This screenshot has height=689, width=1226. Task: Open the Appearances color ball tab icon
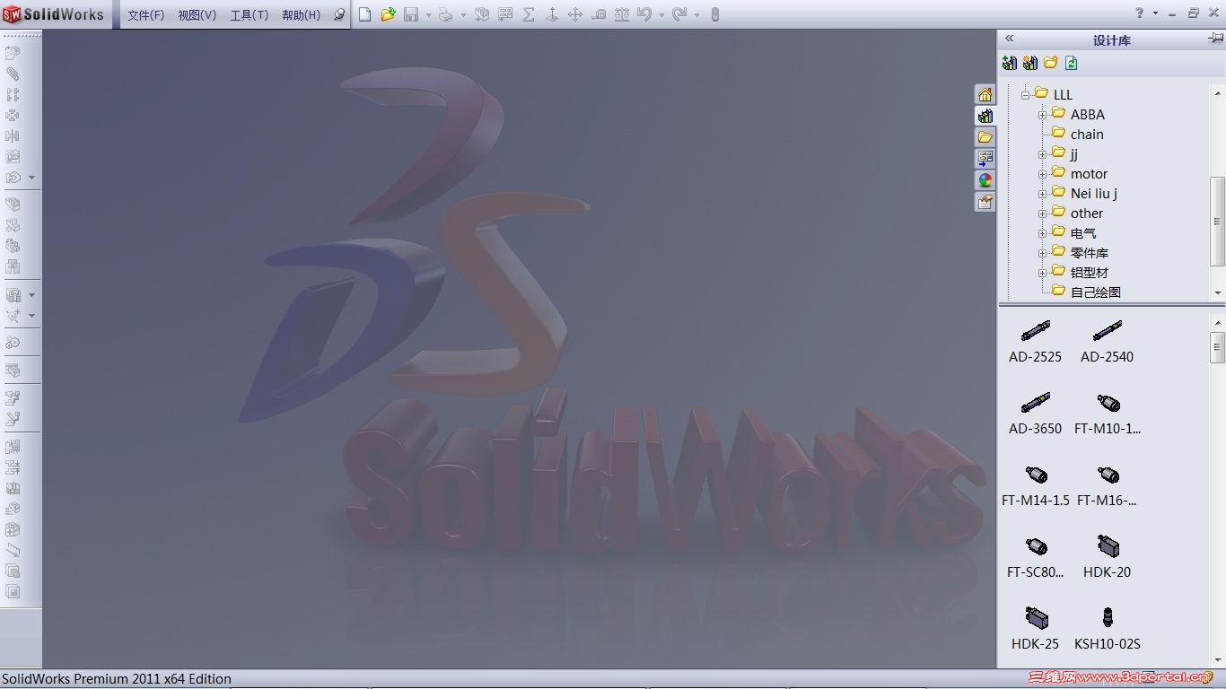985,180
